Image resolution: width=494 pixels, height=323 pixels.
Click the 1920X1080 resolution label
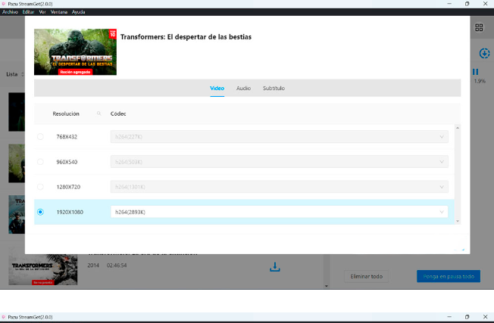pyautogui.click(x=70, y=212)
